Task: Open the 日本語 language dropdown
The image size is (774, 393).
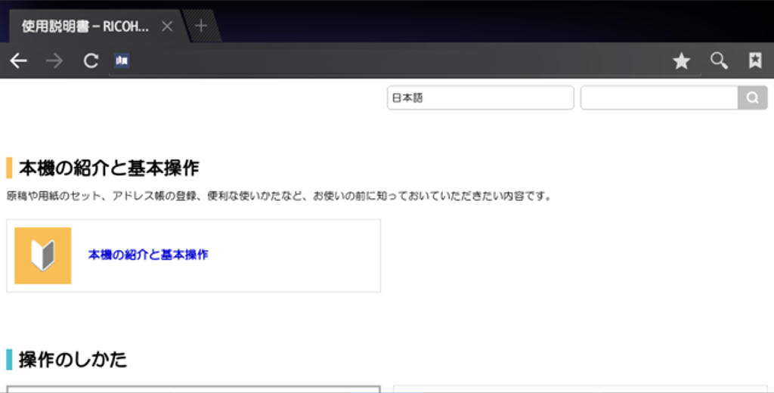Action: pos(480,97)
